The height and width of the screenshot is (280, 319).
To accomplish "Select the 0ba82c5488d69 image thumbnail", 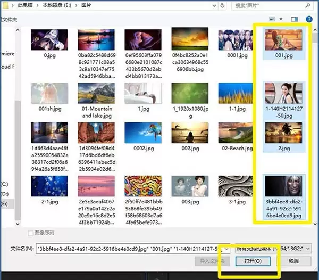I will pos(96,40).
